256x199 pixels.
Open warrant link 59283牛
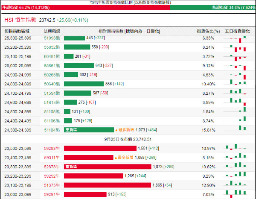[52, 148]
